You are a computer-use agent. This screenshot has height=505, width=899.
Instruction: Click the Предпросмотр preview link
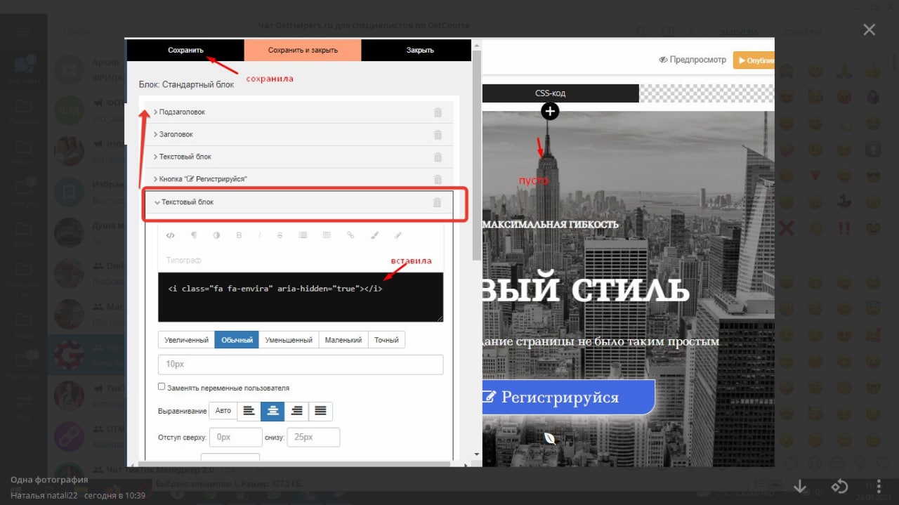693,60
